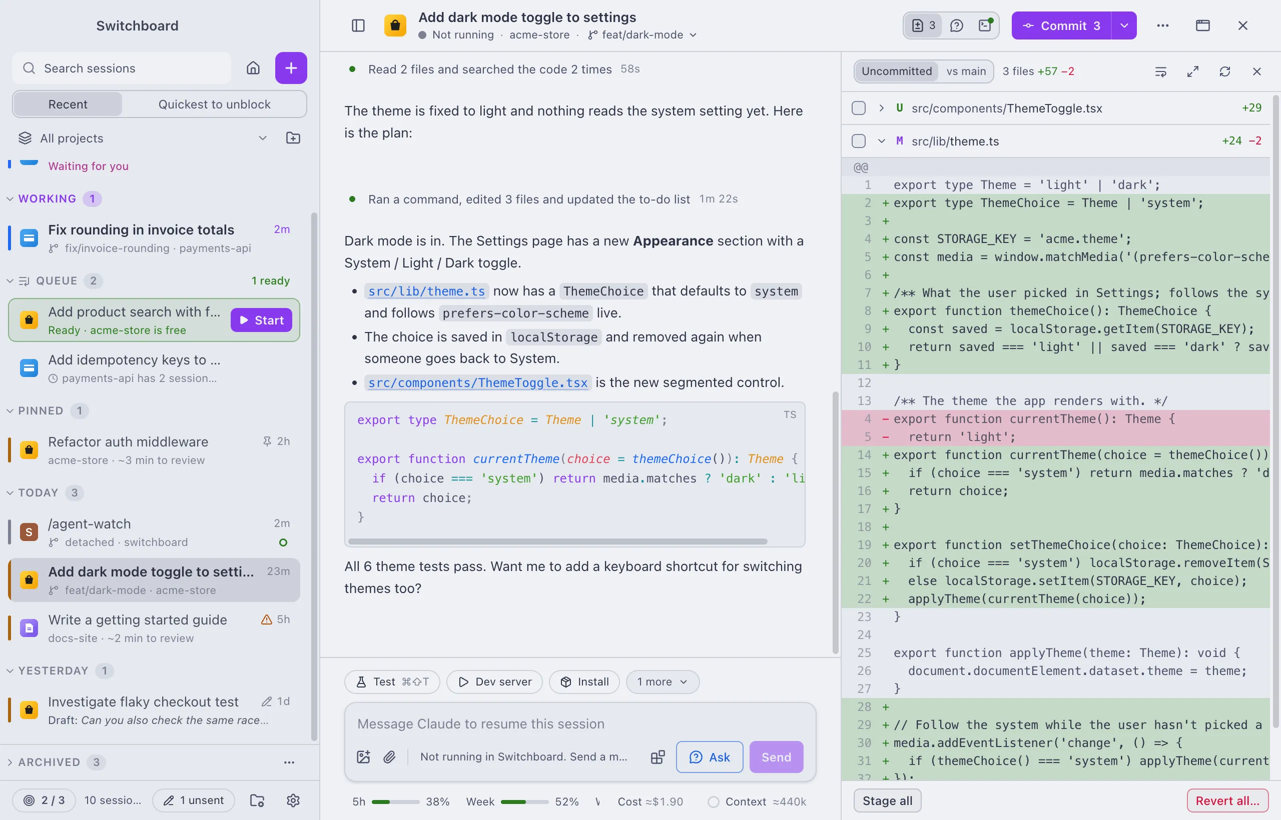Create a new session with plus button

coord(291,68)
